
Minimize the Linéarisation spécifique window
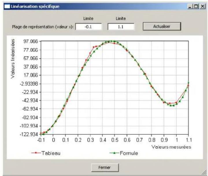tap(190, 6)
